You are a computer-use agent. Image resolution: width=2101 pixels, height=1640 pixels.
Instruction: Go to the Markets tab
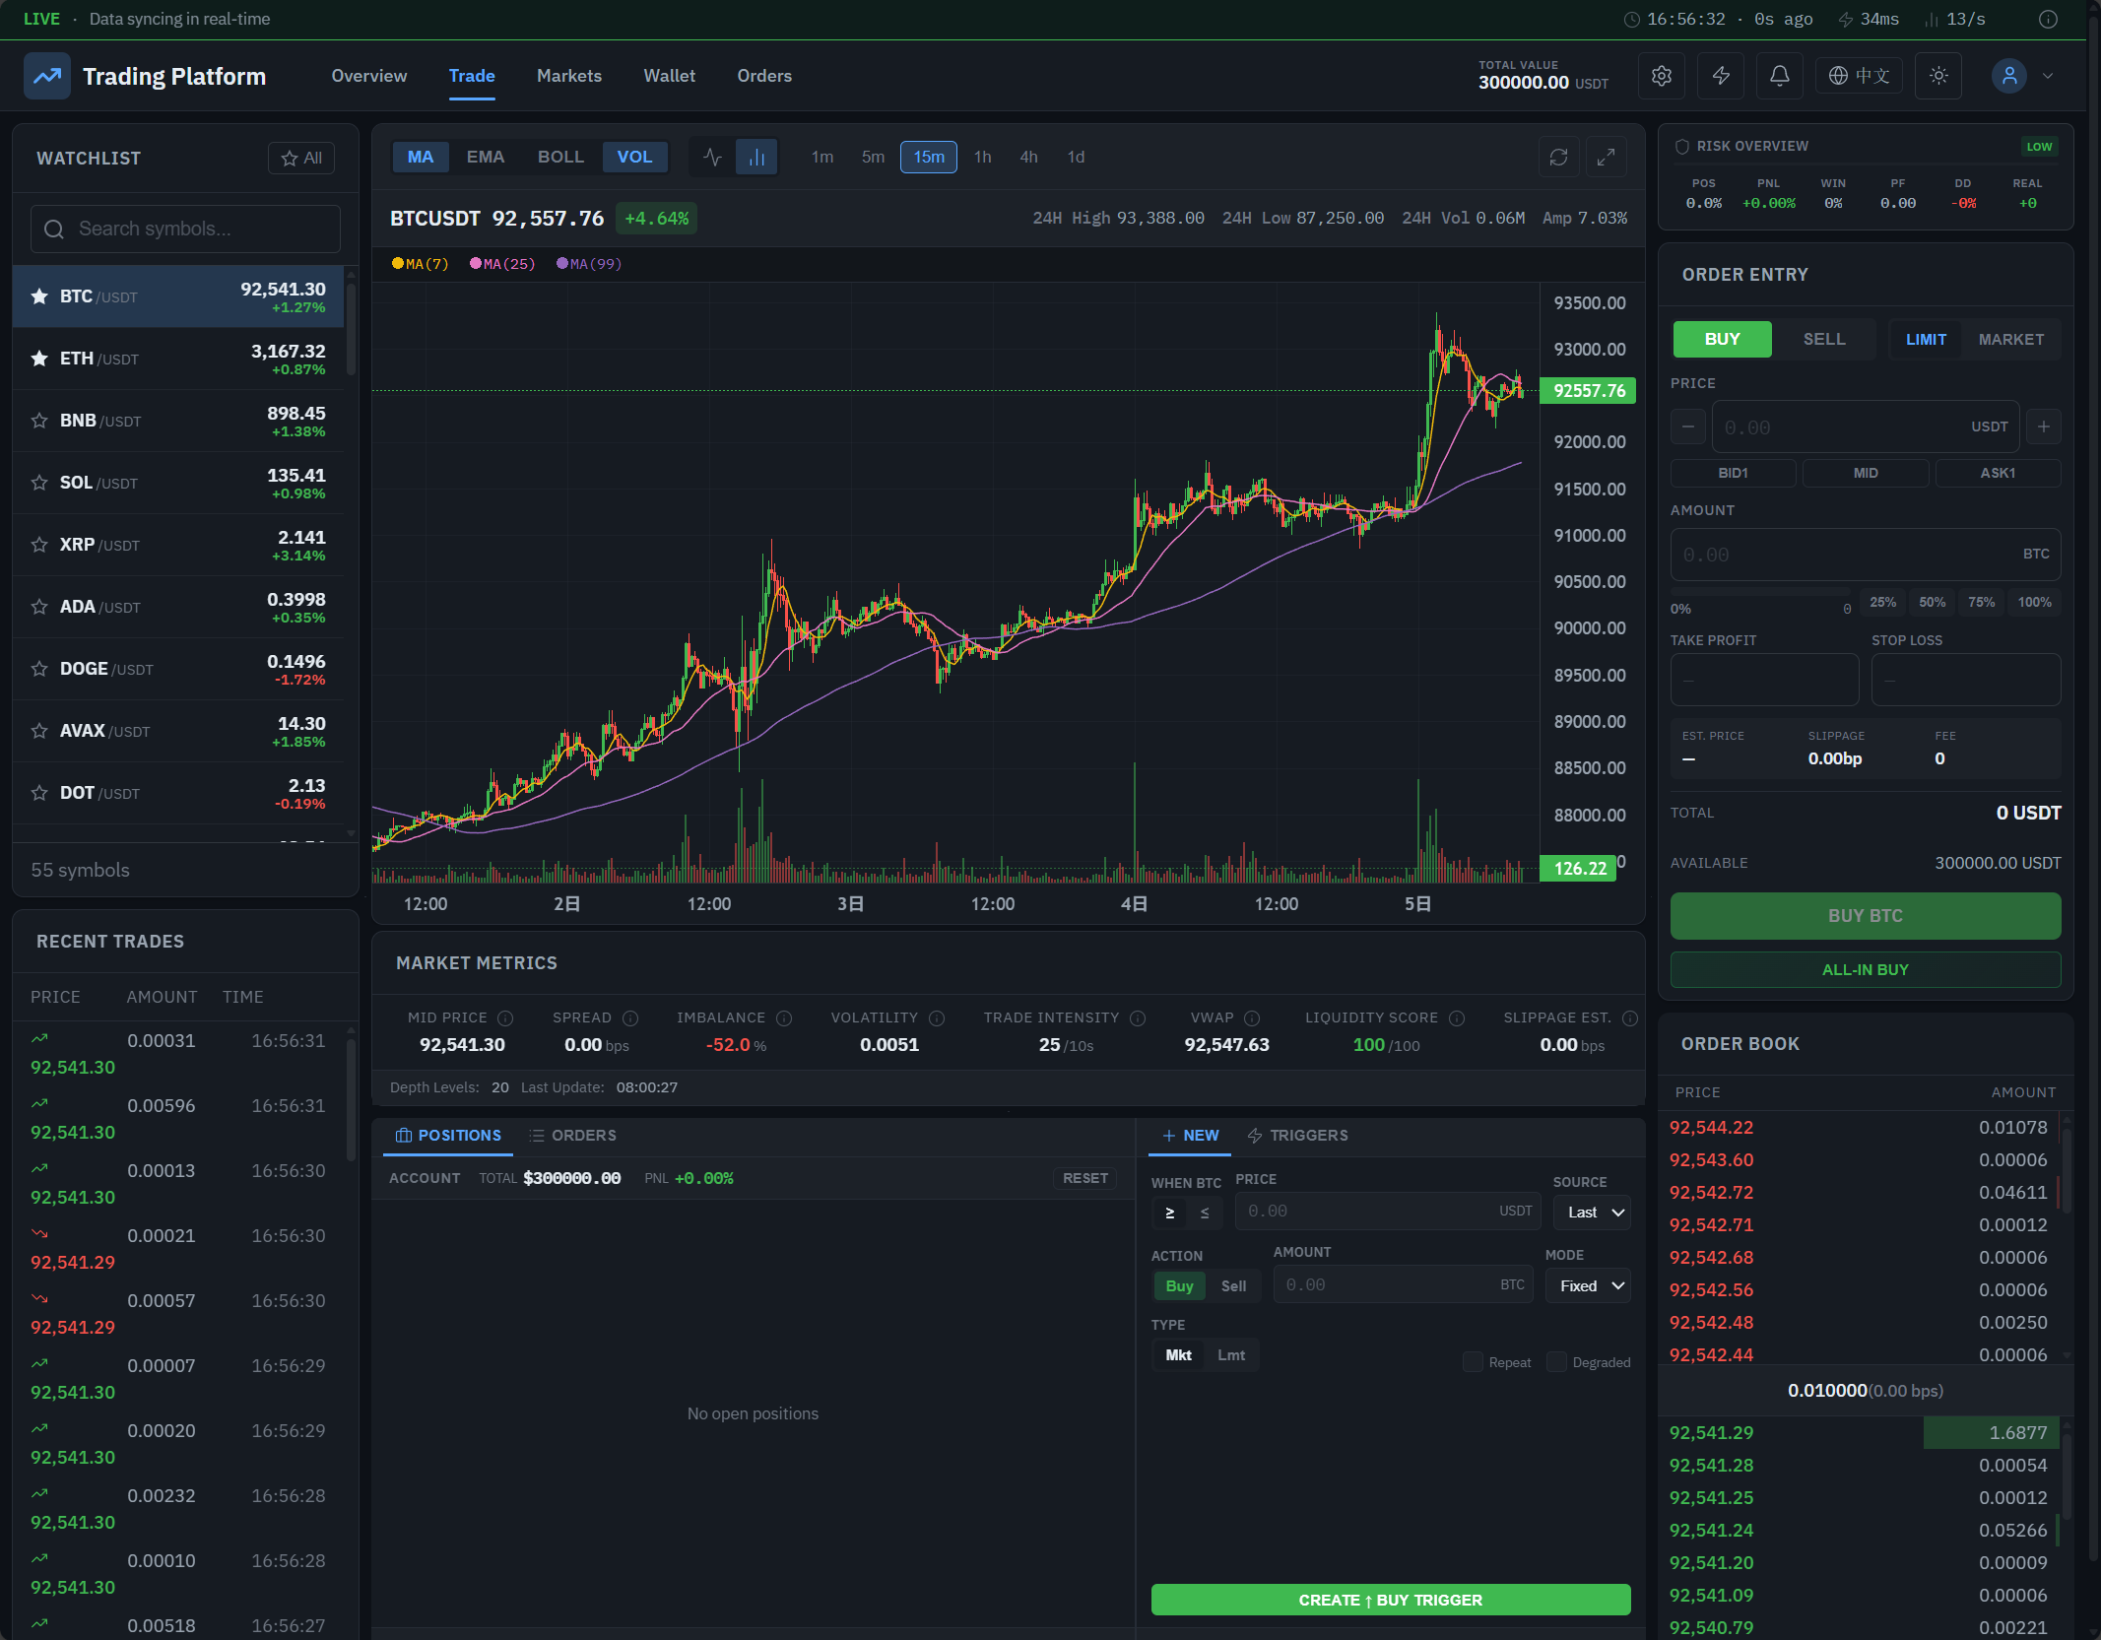568,76
